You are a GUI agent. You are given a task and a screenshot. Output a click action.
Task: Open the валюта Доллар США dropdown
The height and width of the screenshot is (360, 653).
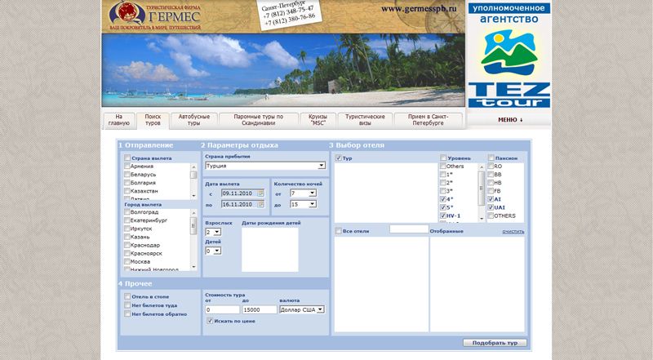(302, 309)
